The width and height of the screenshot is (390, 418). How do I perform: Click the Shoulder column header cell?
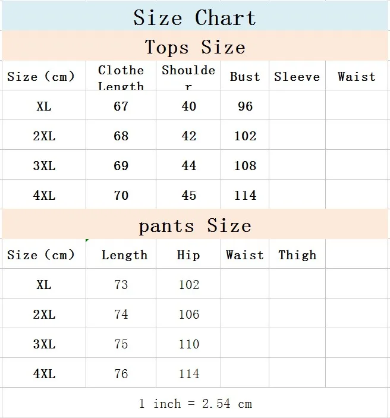pos(188,76)
